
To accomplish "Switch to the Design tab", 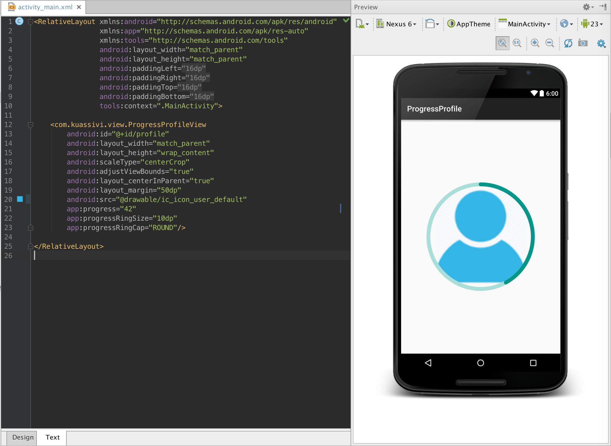I will pos(23,437).
